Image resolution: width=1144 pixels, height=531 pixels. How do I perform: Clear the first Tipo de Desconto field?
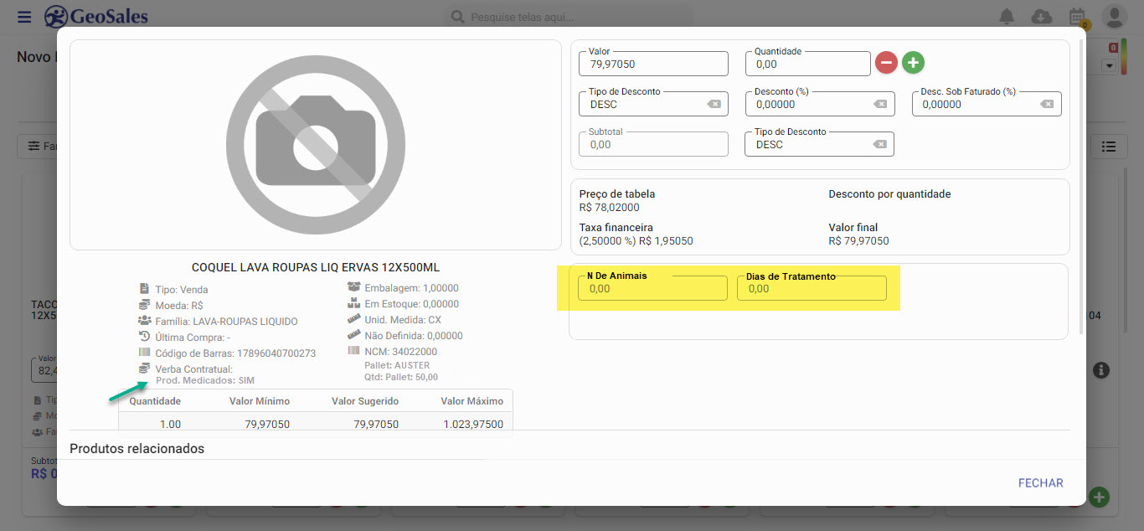tap(713, 104)
